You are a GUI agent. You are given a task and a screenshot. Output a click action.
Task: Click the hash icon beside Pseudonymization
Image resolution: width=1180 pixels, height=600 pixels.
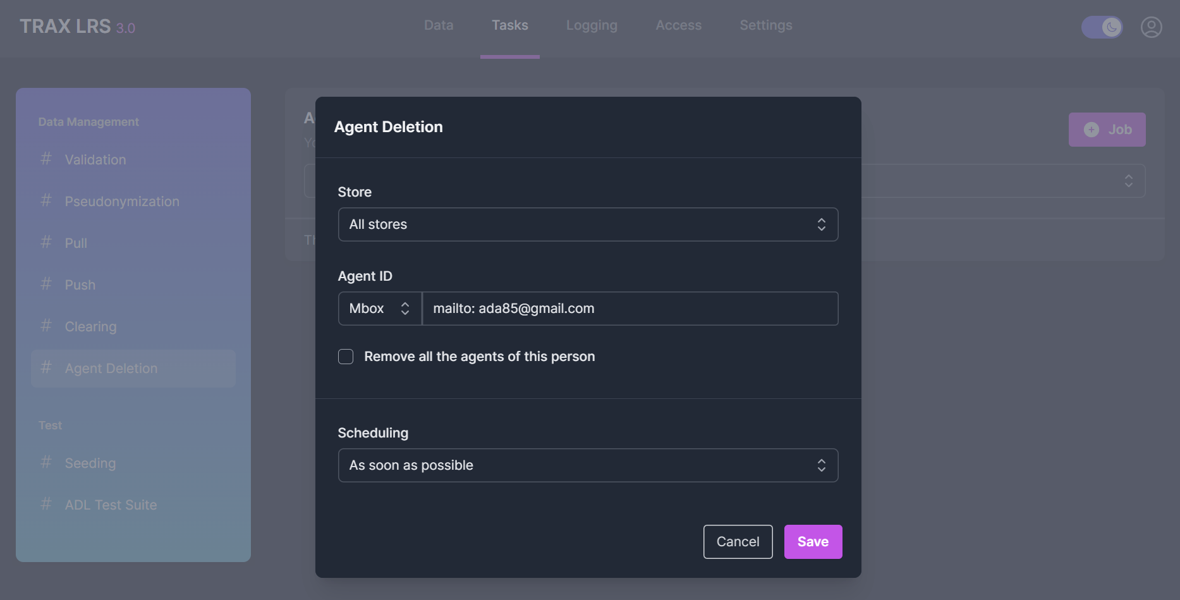46,201
